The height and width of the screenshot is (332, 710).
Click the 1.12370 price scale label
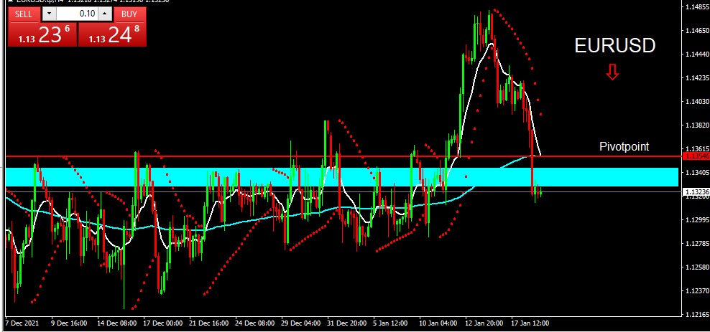coord(698,291)
